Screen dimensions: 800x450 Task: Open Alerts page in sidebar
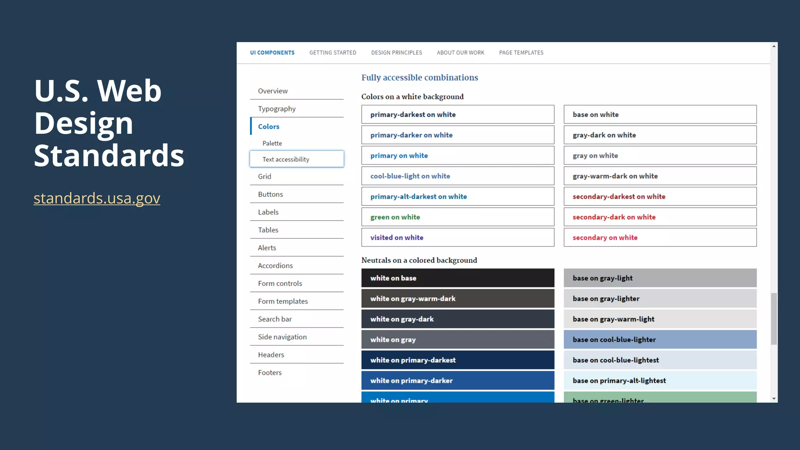click(297, 248)
